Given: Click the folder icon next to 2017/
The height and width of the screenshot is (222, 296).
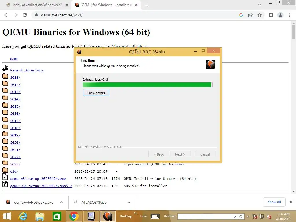Looking at the screenshot, I should (5, 120).
